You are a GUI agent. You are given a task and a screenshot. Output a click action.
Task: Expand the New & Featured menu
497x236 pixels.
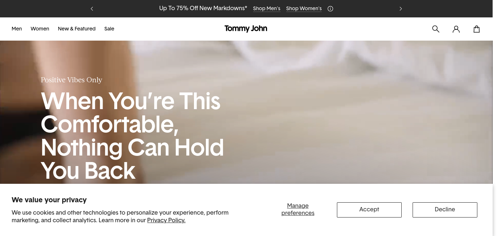[77, 29]
